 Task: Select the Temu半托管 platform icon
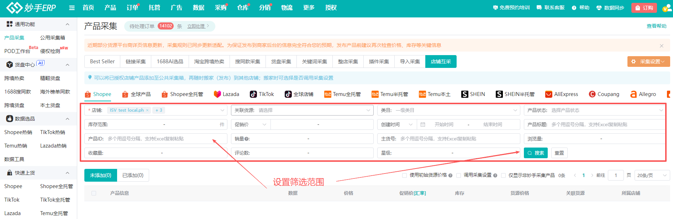[x=375, y=94]
